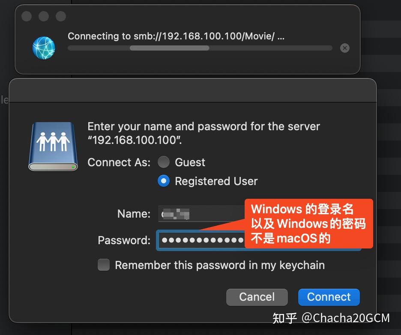Click the green traffic light button
This screenshot has height=335, width=401.
[x=60, y=16]
